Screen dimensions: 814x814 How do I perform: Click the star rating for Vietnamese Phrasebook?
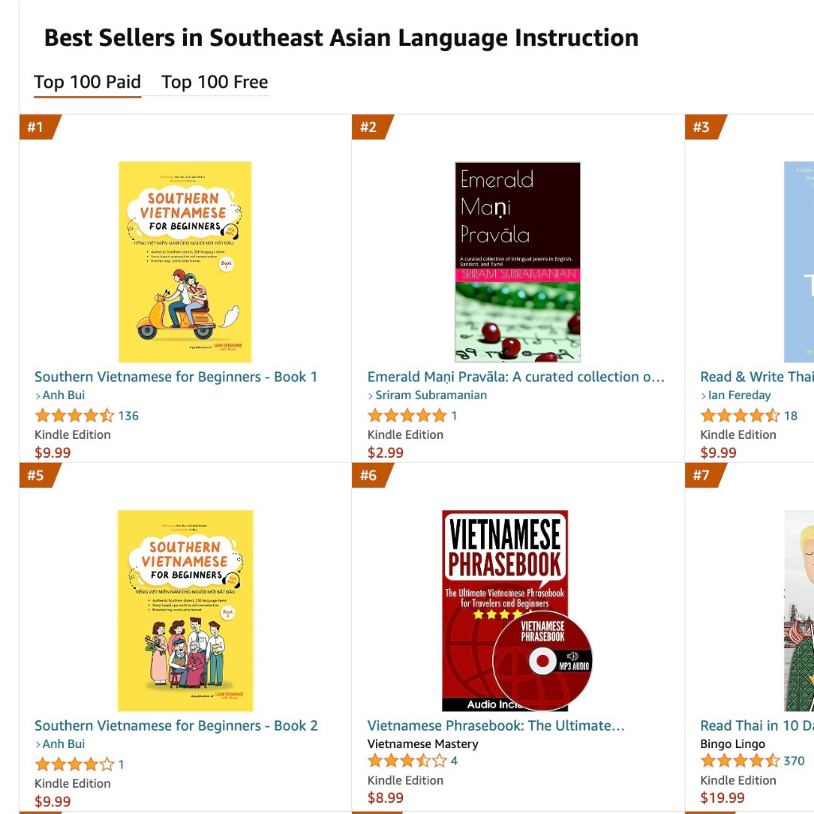point(401,760)
